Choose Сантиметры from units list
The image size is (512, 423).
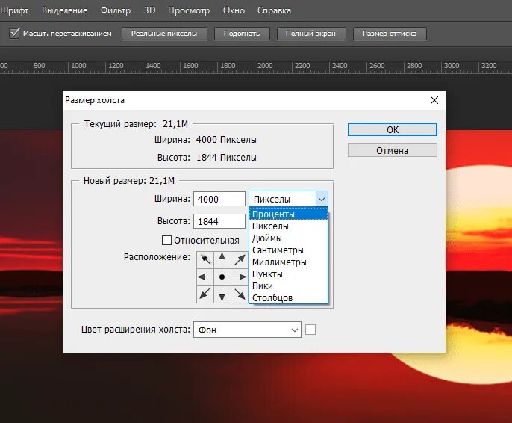pyautogui.click(x=288, y=250)
